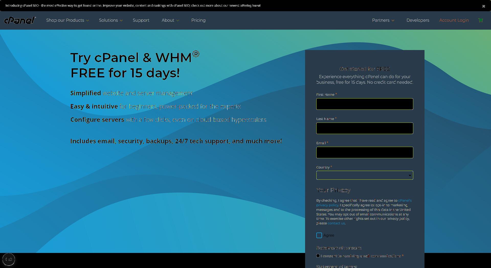Click the 'Configure servers' feature line
491x268 pixels.
[x=168, y=120]
